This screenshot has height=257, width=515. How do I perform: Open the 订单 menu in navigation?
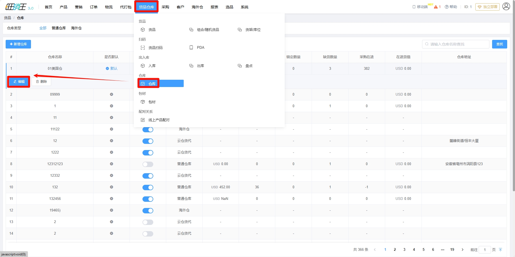coord(93,7)
